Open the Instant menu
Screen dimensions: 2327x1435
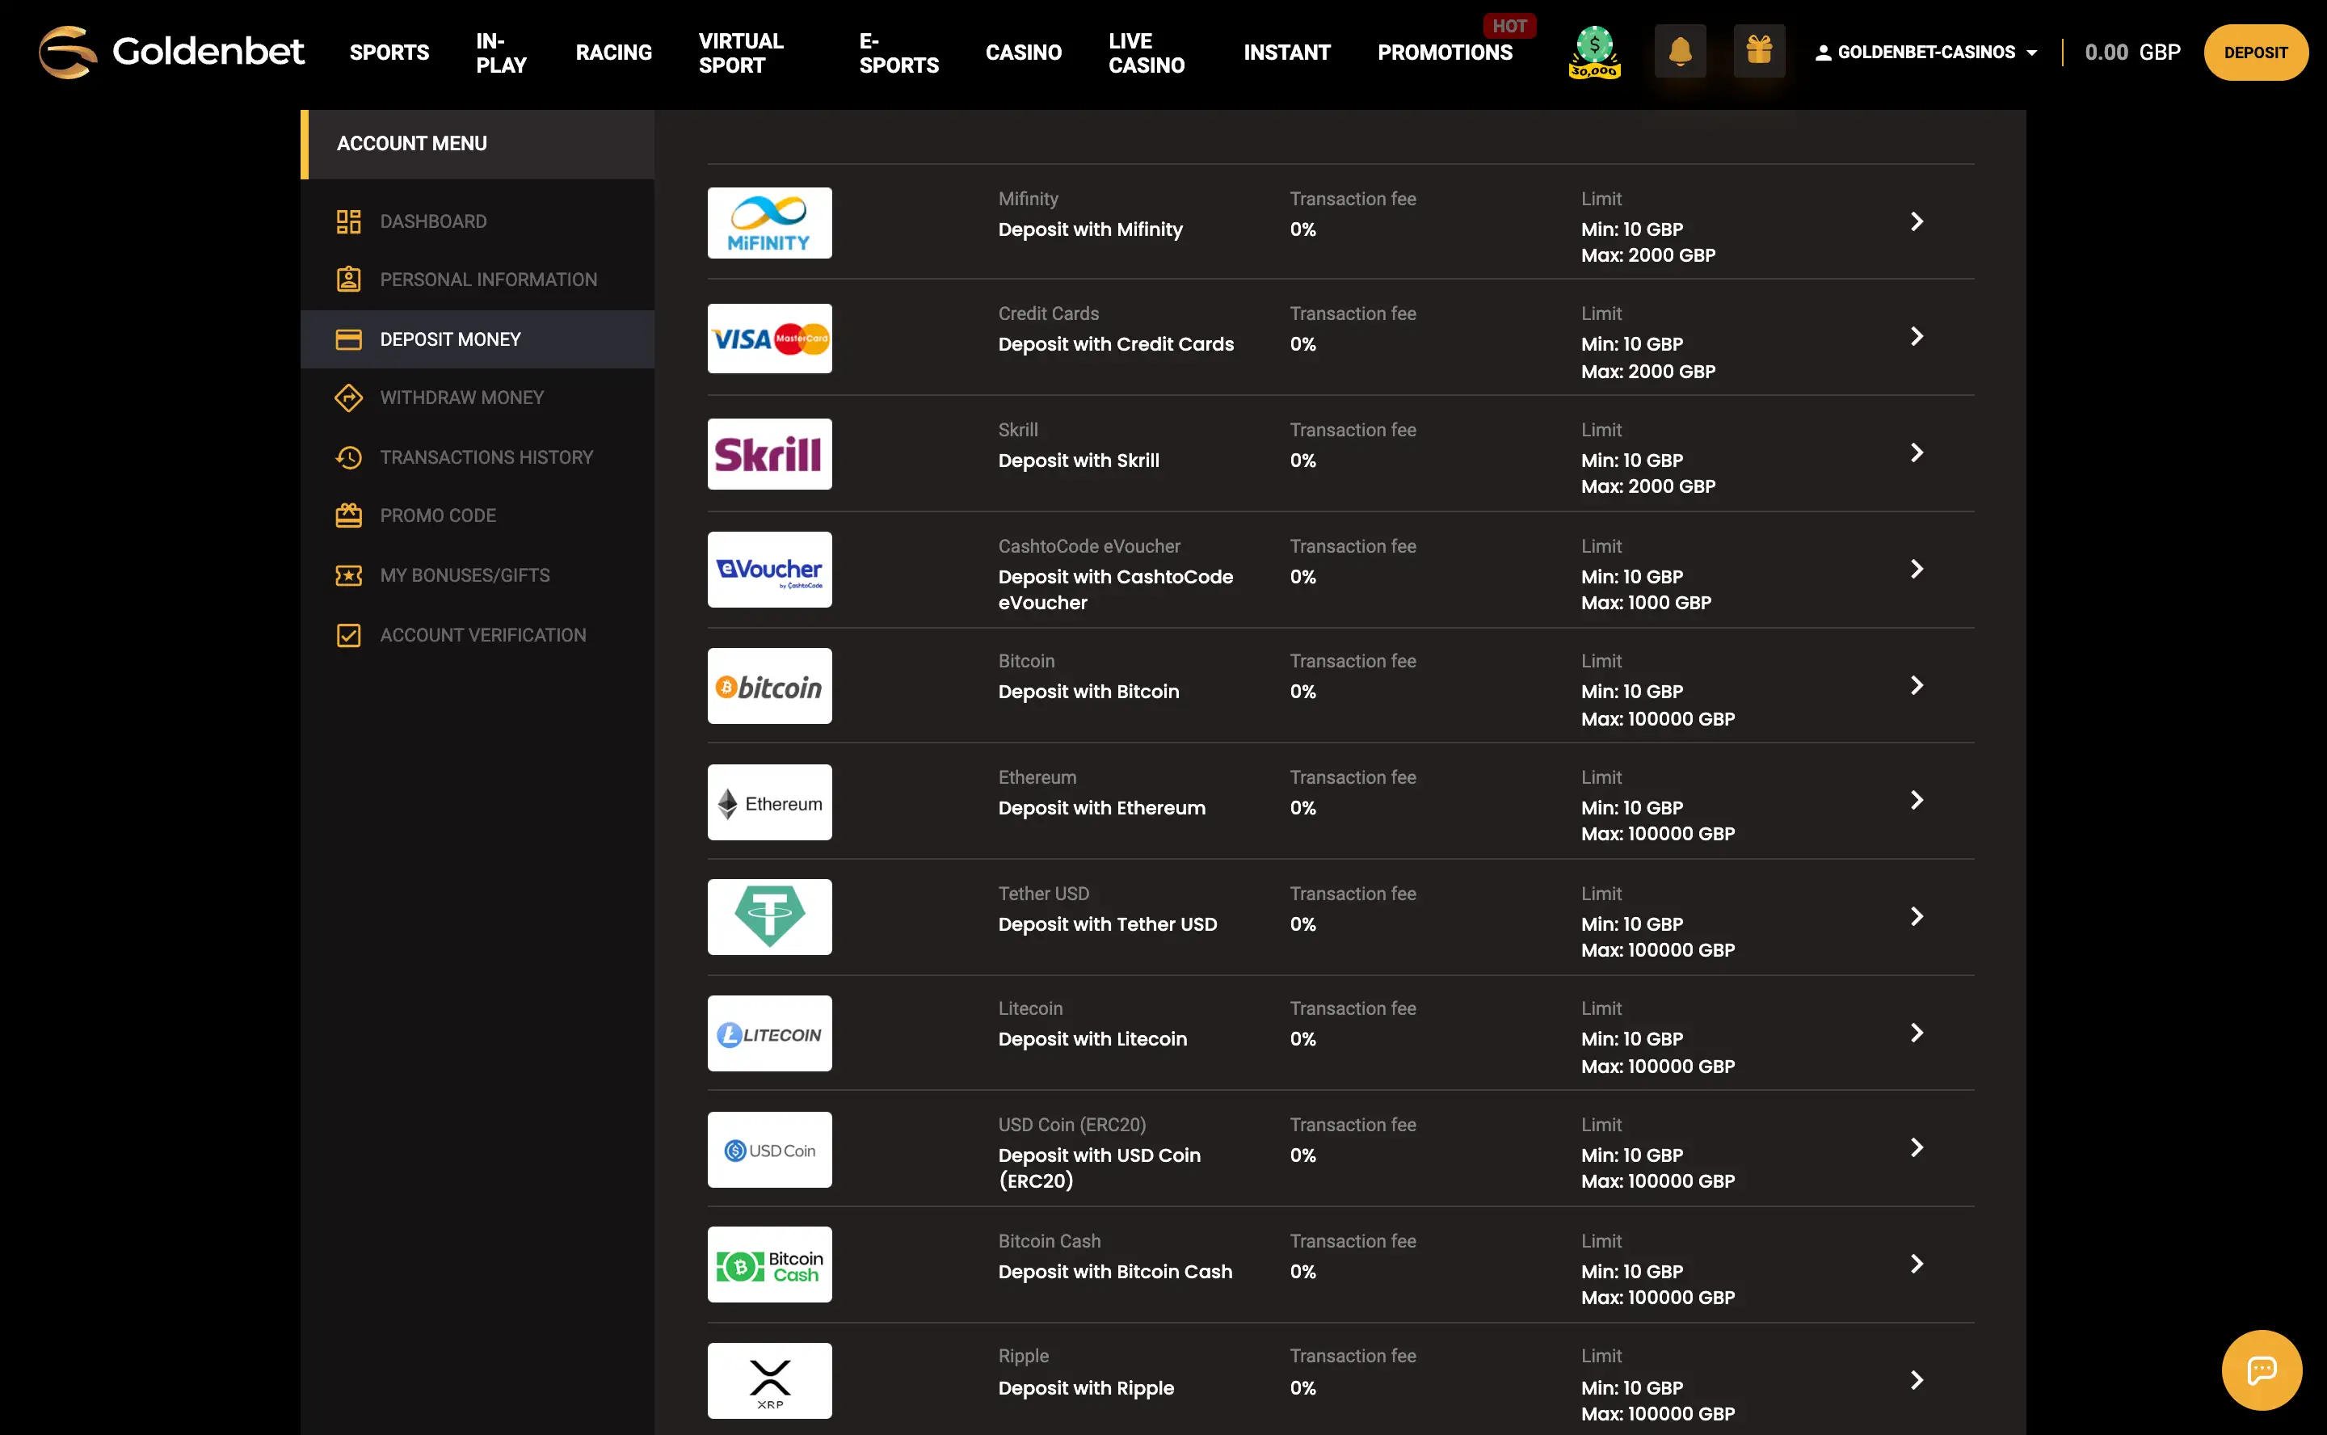coord(1287,53)
